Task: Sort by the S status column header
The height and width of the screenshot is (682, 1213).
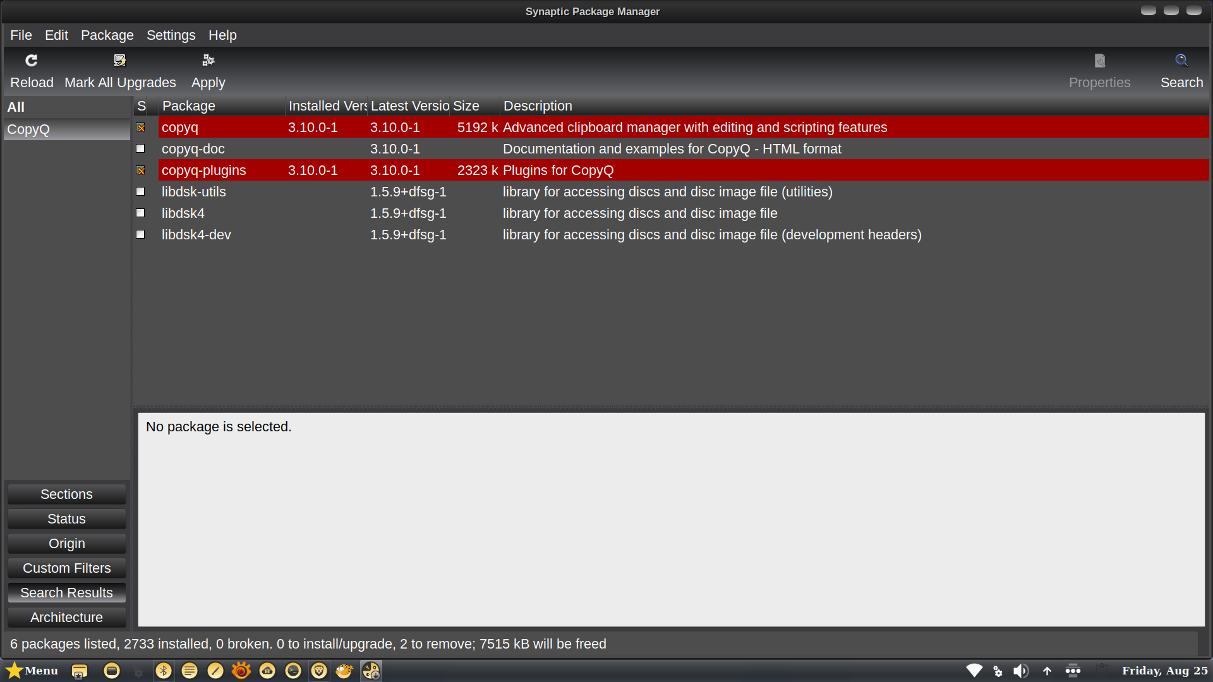Action: pos(142,106)
